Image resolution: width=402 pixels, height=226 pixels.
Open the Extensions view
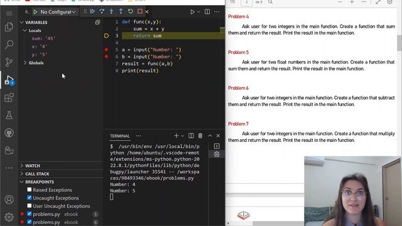(9, 98)
